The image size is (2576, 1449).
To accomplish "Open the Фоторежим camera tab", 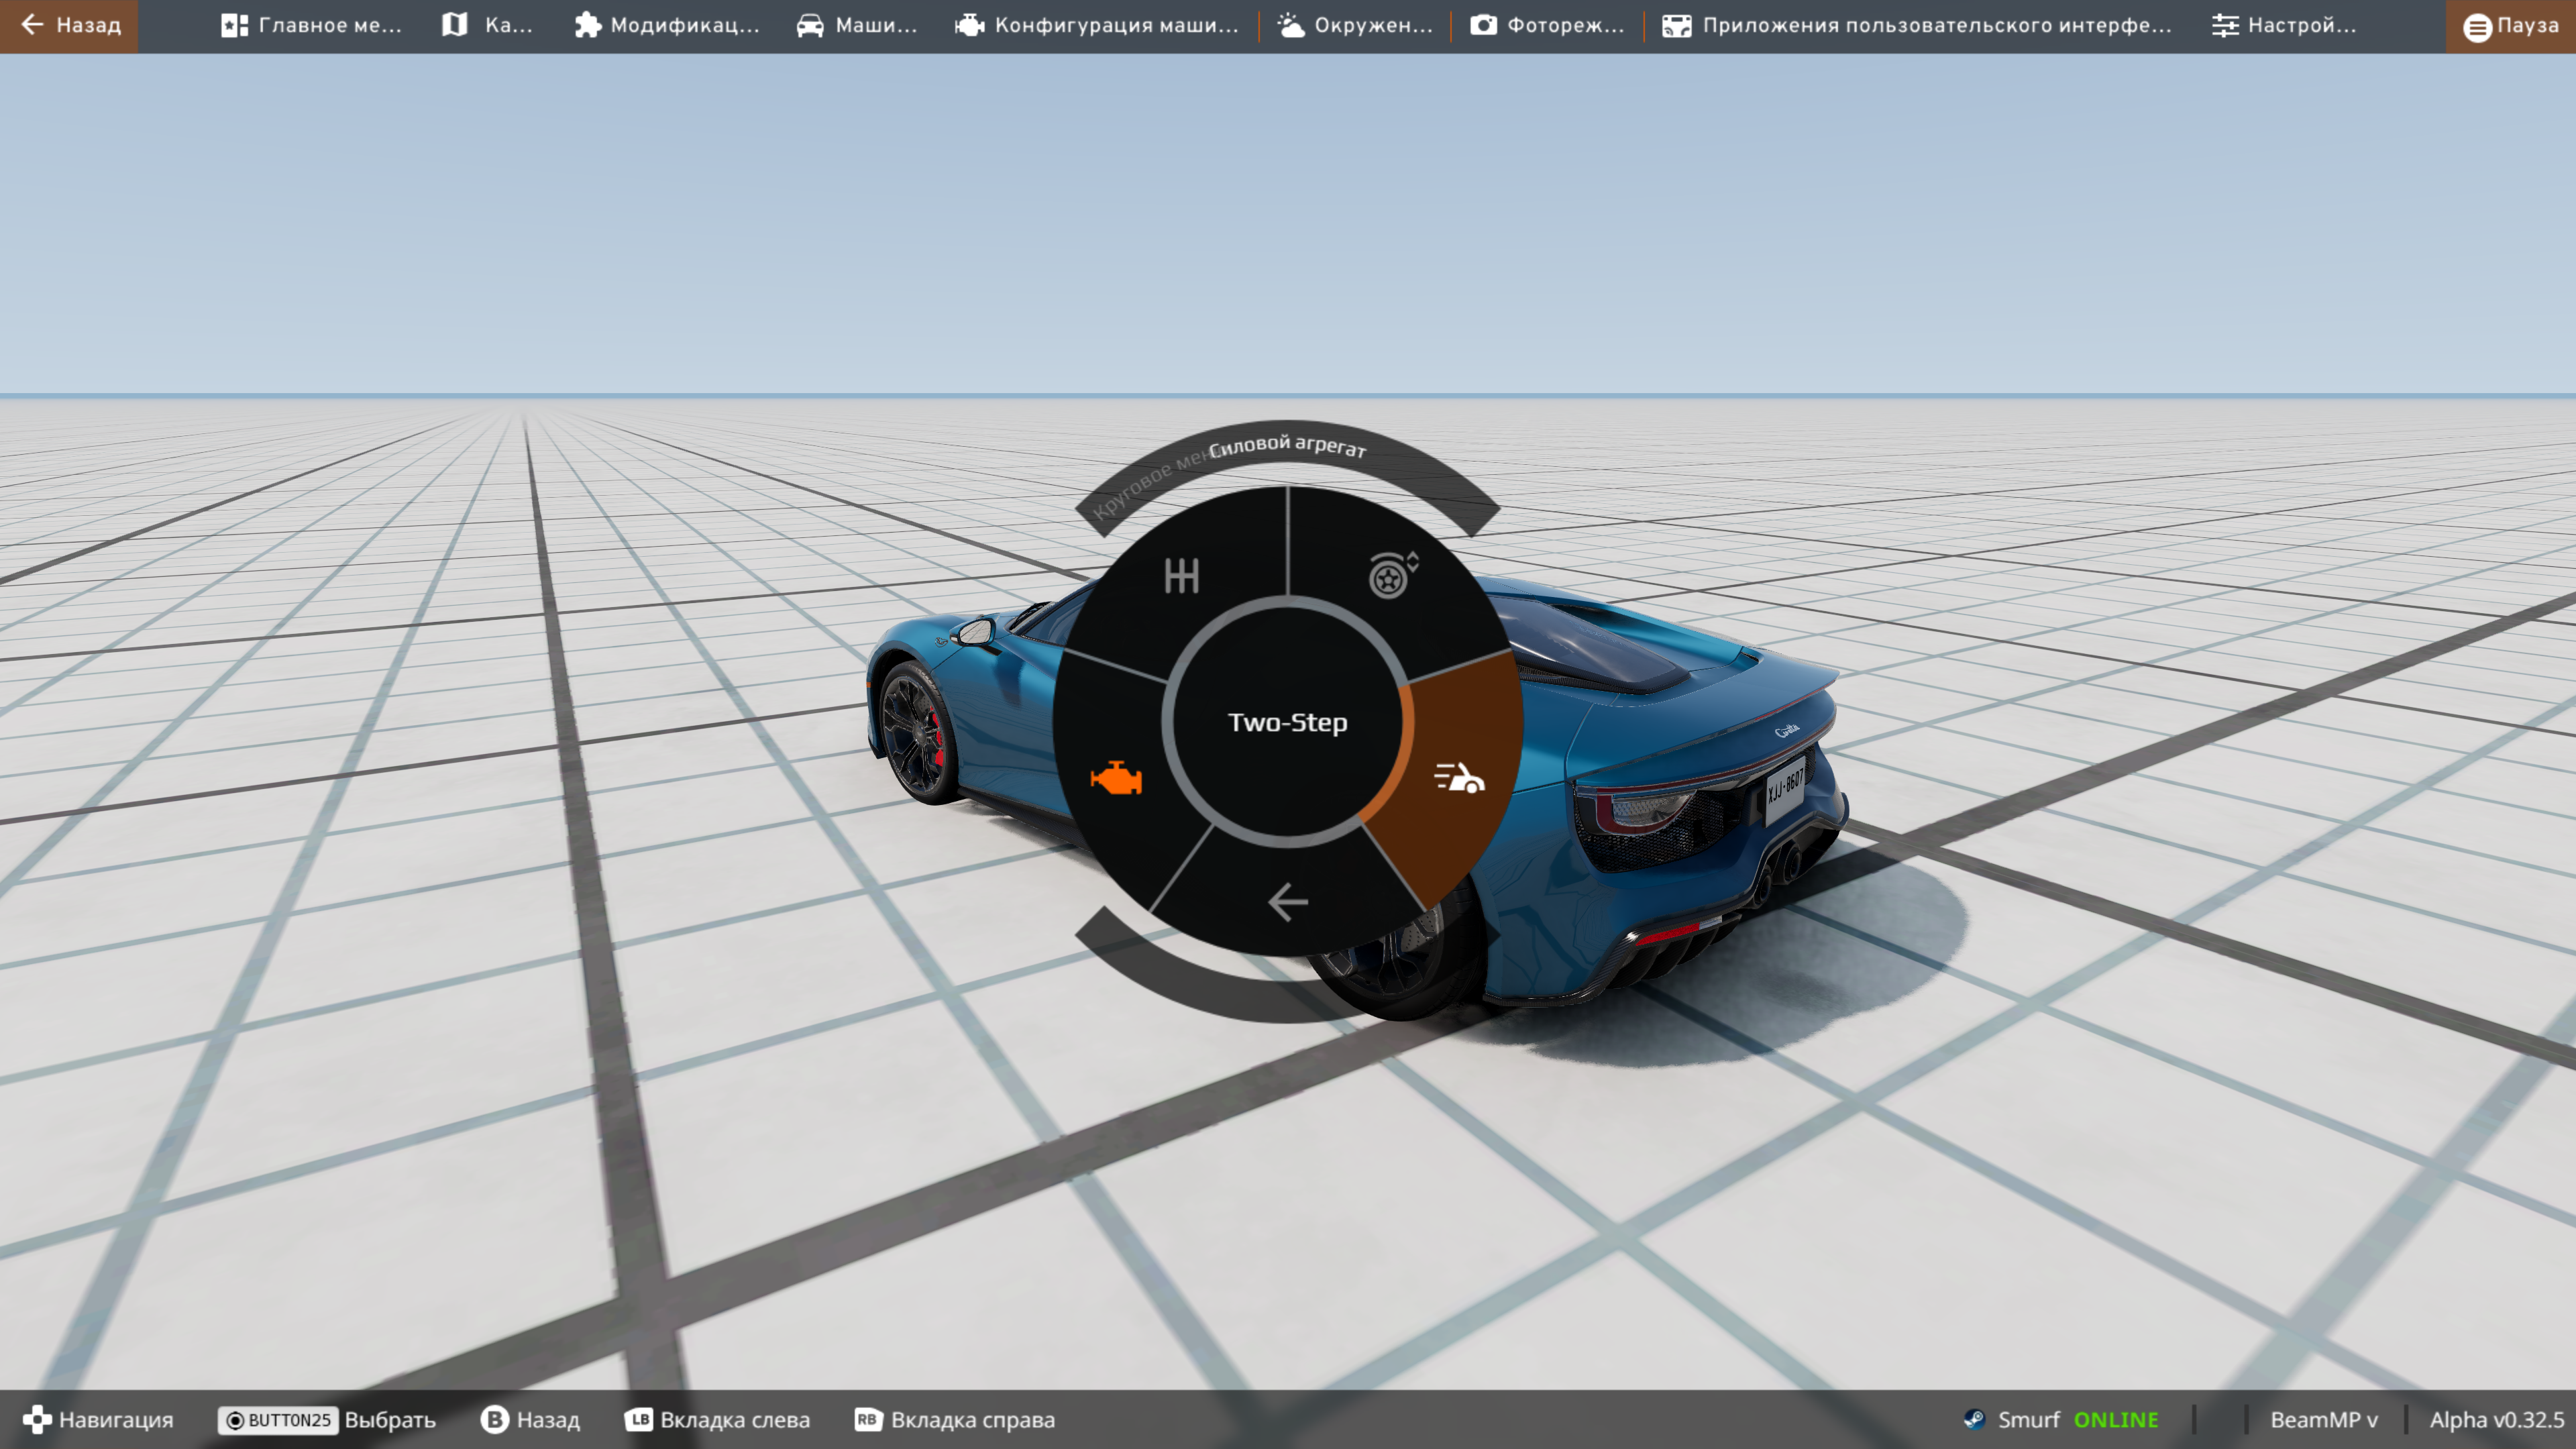I will [x=1547, y=25].
